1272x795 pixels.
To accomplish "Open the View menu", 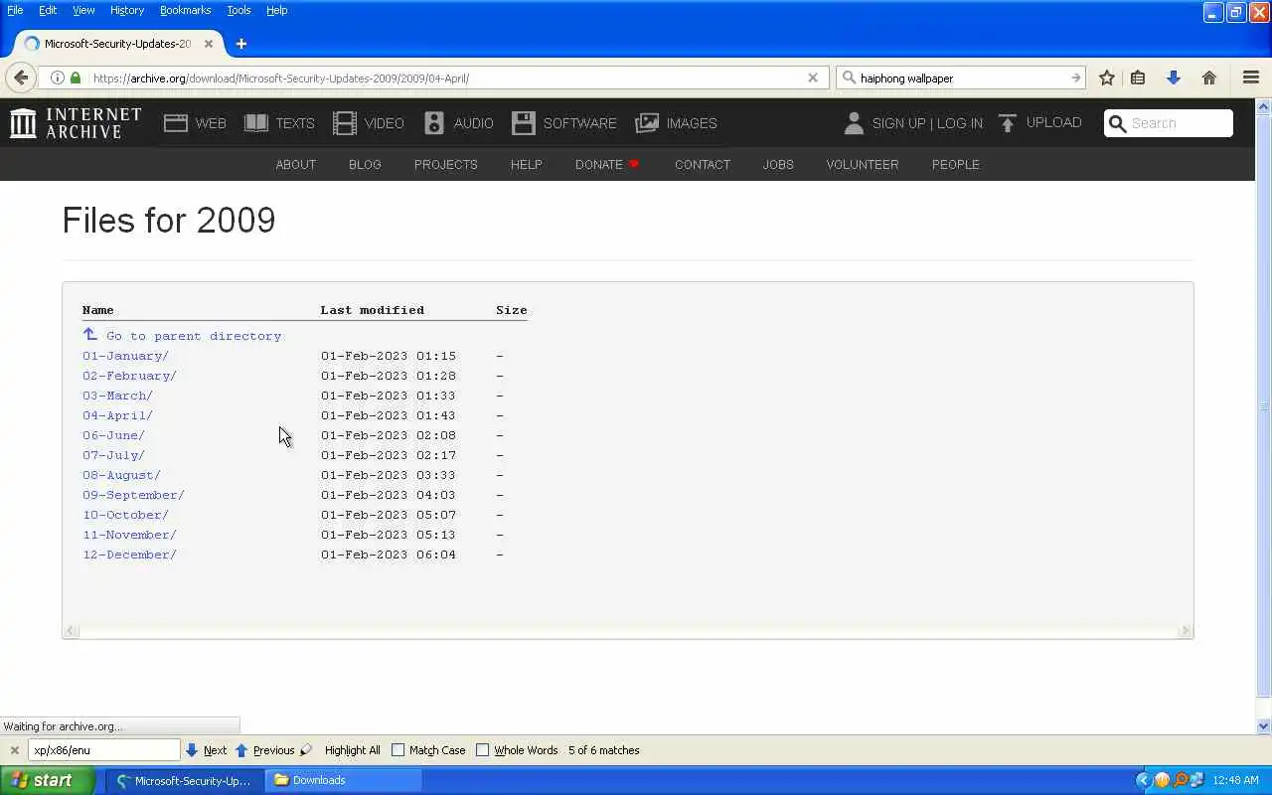I will point(83,10).
